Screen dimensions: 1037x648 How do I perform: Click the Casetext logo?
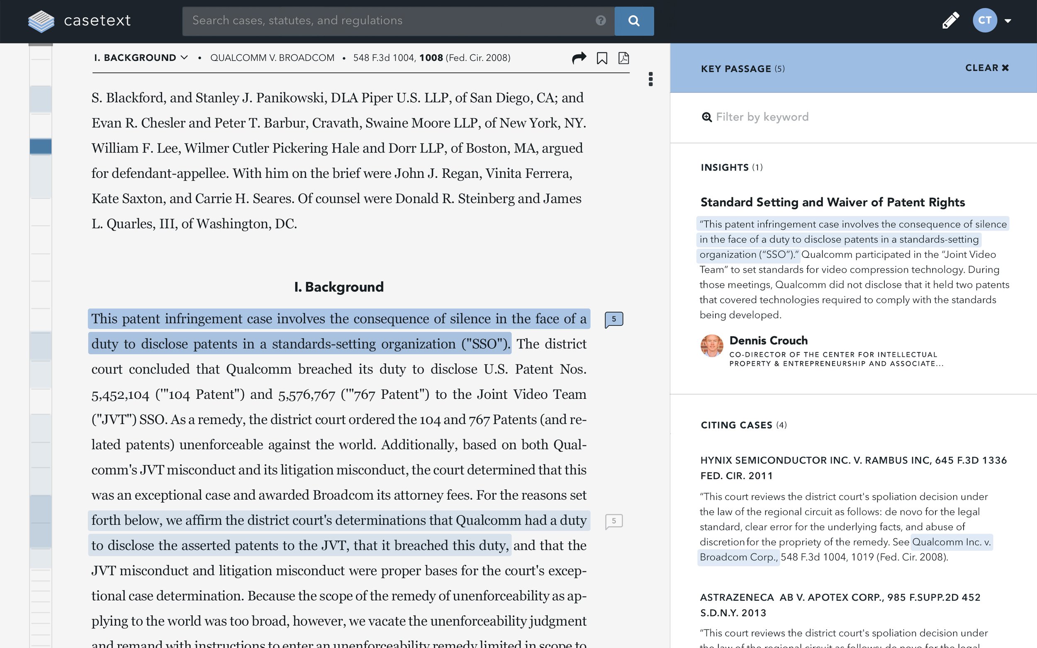[x=79, y=20]
